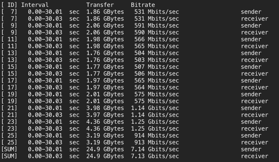
Task: Select the 913 Mbits/sec bitrate value
Action: (x=157, y=142)
